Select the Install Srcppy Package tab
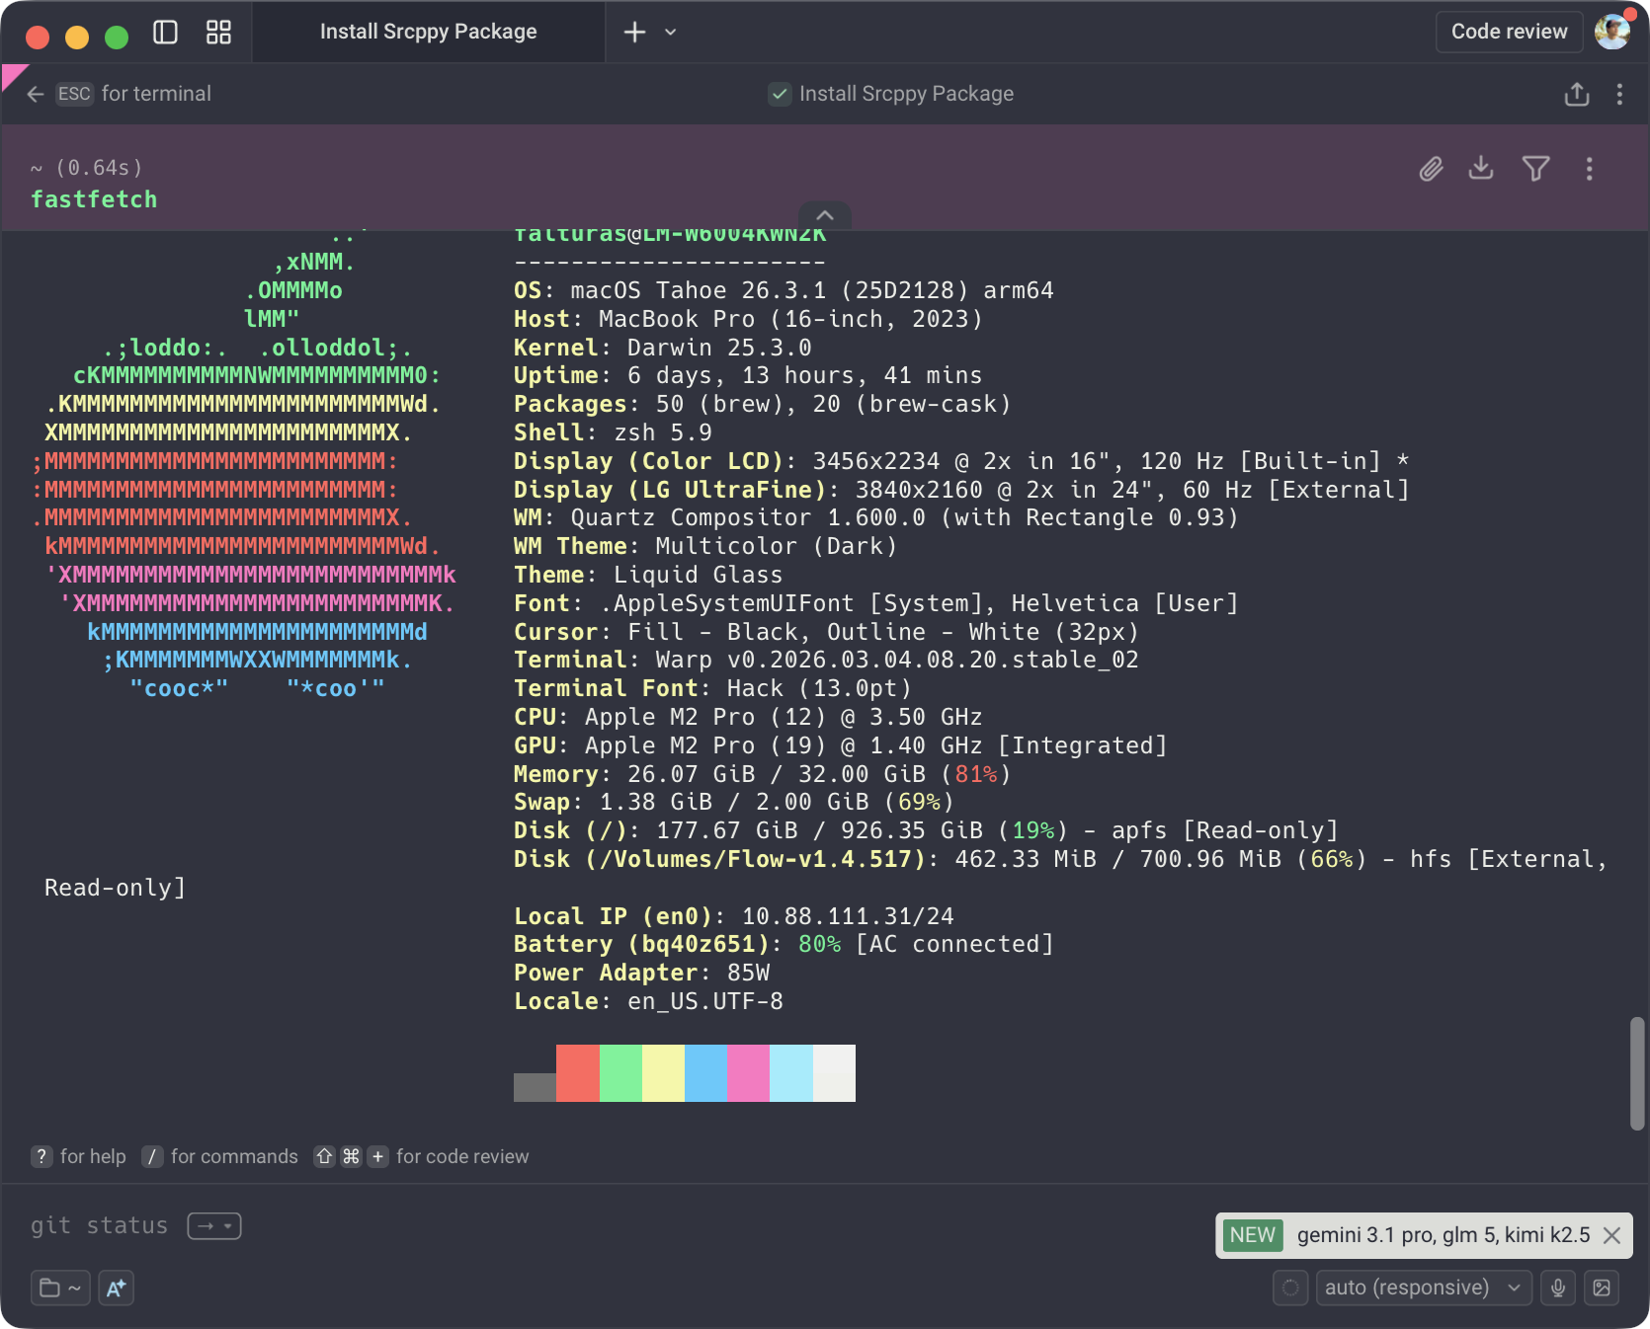 click(x=428, y=32)
